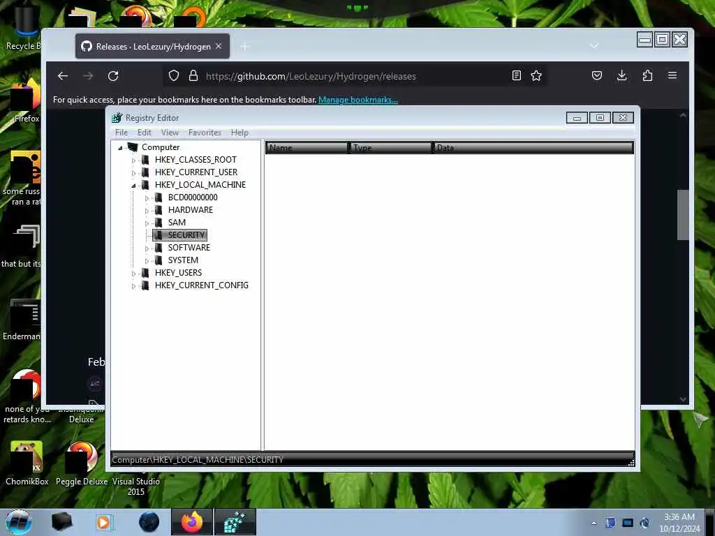This screenshot has width=715, height=536.
Task: Open the tracking protection shield icon
Action: [174, 75]
